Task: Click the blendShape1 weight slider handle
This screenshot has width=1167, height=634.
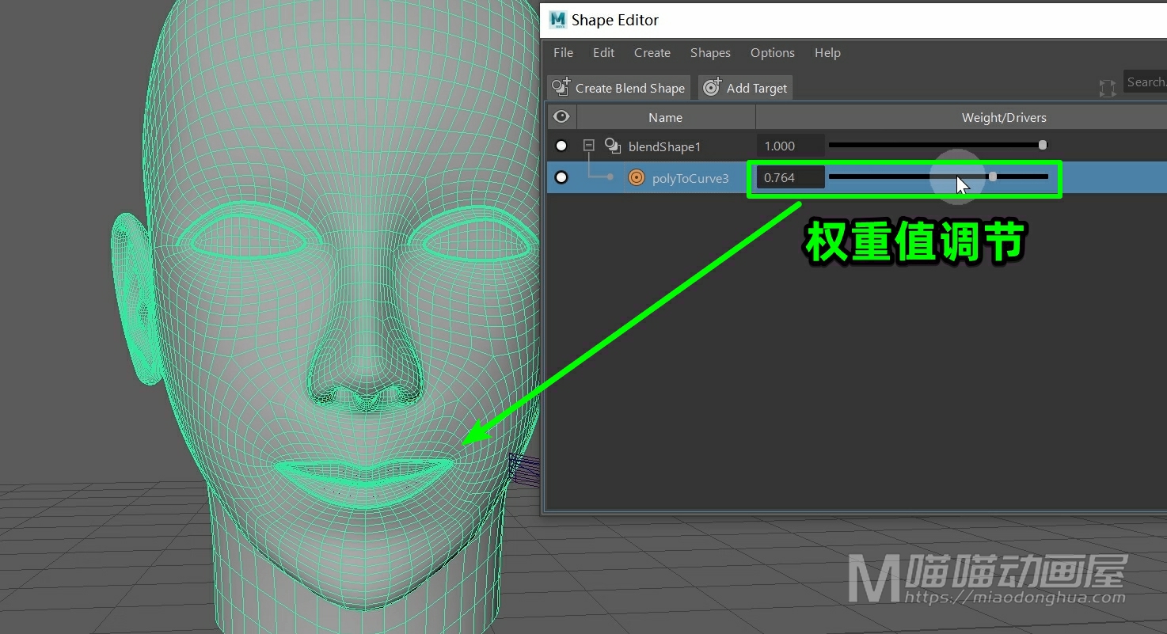Action: click(x=1043, y=145)
